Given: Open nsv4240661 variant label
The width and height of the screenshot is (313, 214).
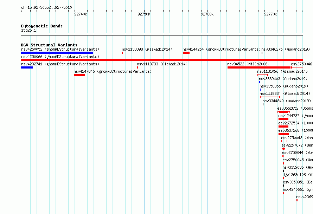Looking at the screenshot, I should (298, 189).
